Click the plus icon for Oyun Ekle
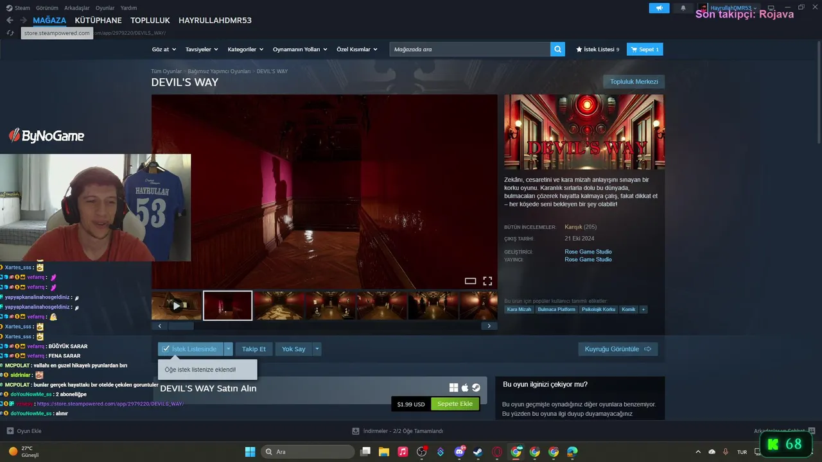This screenshot has width=822, height=462. [10, 431]
